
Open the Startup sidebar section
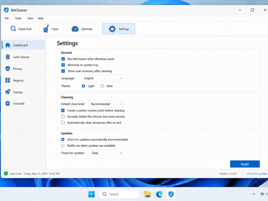click(x=23, y=92)
